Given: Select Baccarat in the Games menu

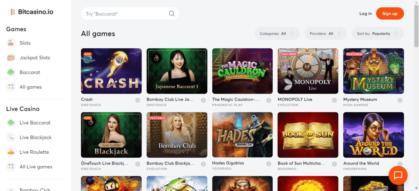Looking at the screenshot, I should click(30, 72).
